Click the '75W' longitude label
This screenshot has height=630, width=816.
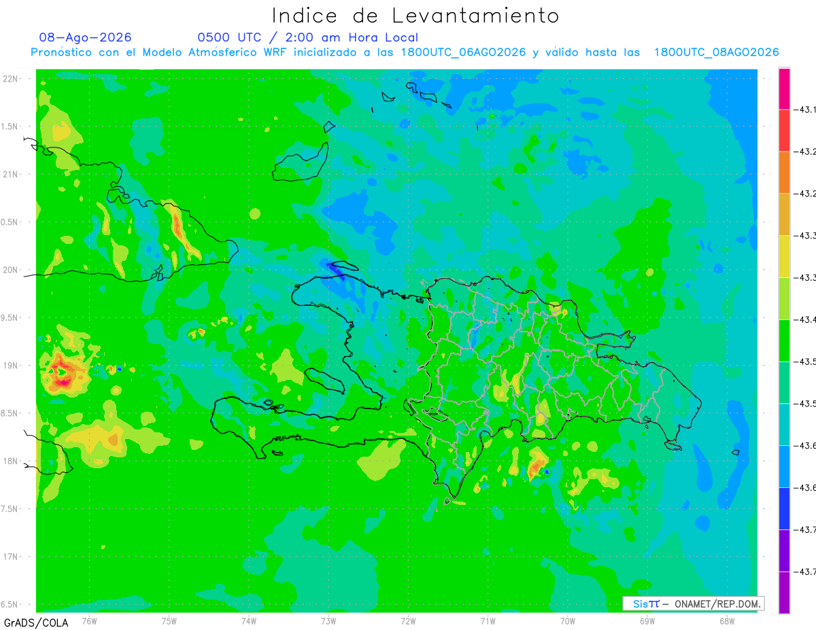[x=169, y=620]
